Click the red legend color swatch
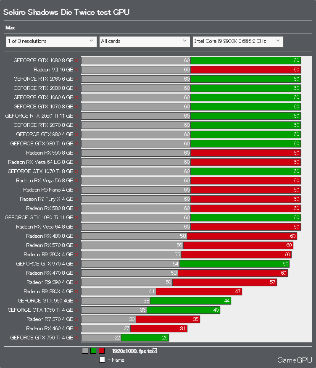 coord(102,351)
